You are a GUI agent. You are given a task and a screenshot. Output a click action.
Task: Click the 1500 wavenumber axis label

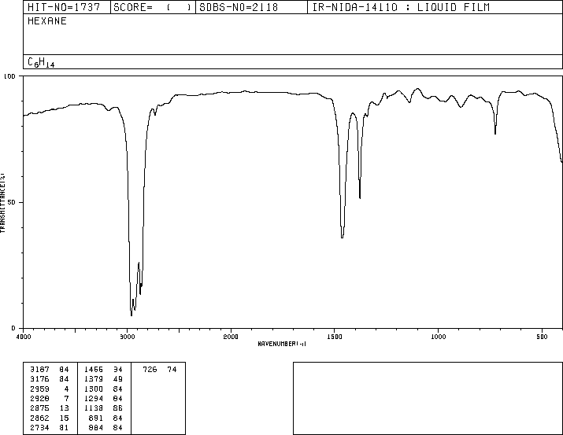click(335, 337)
